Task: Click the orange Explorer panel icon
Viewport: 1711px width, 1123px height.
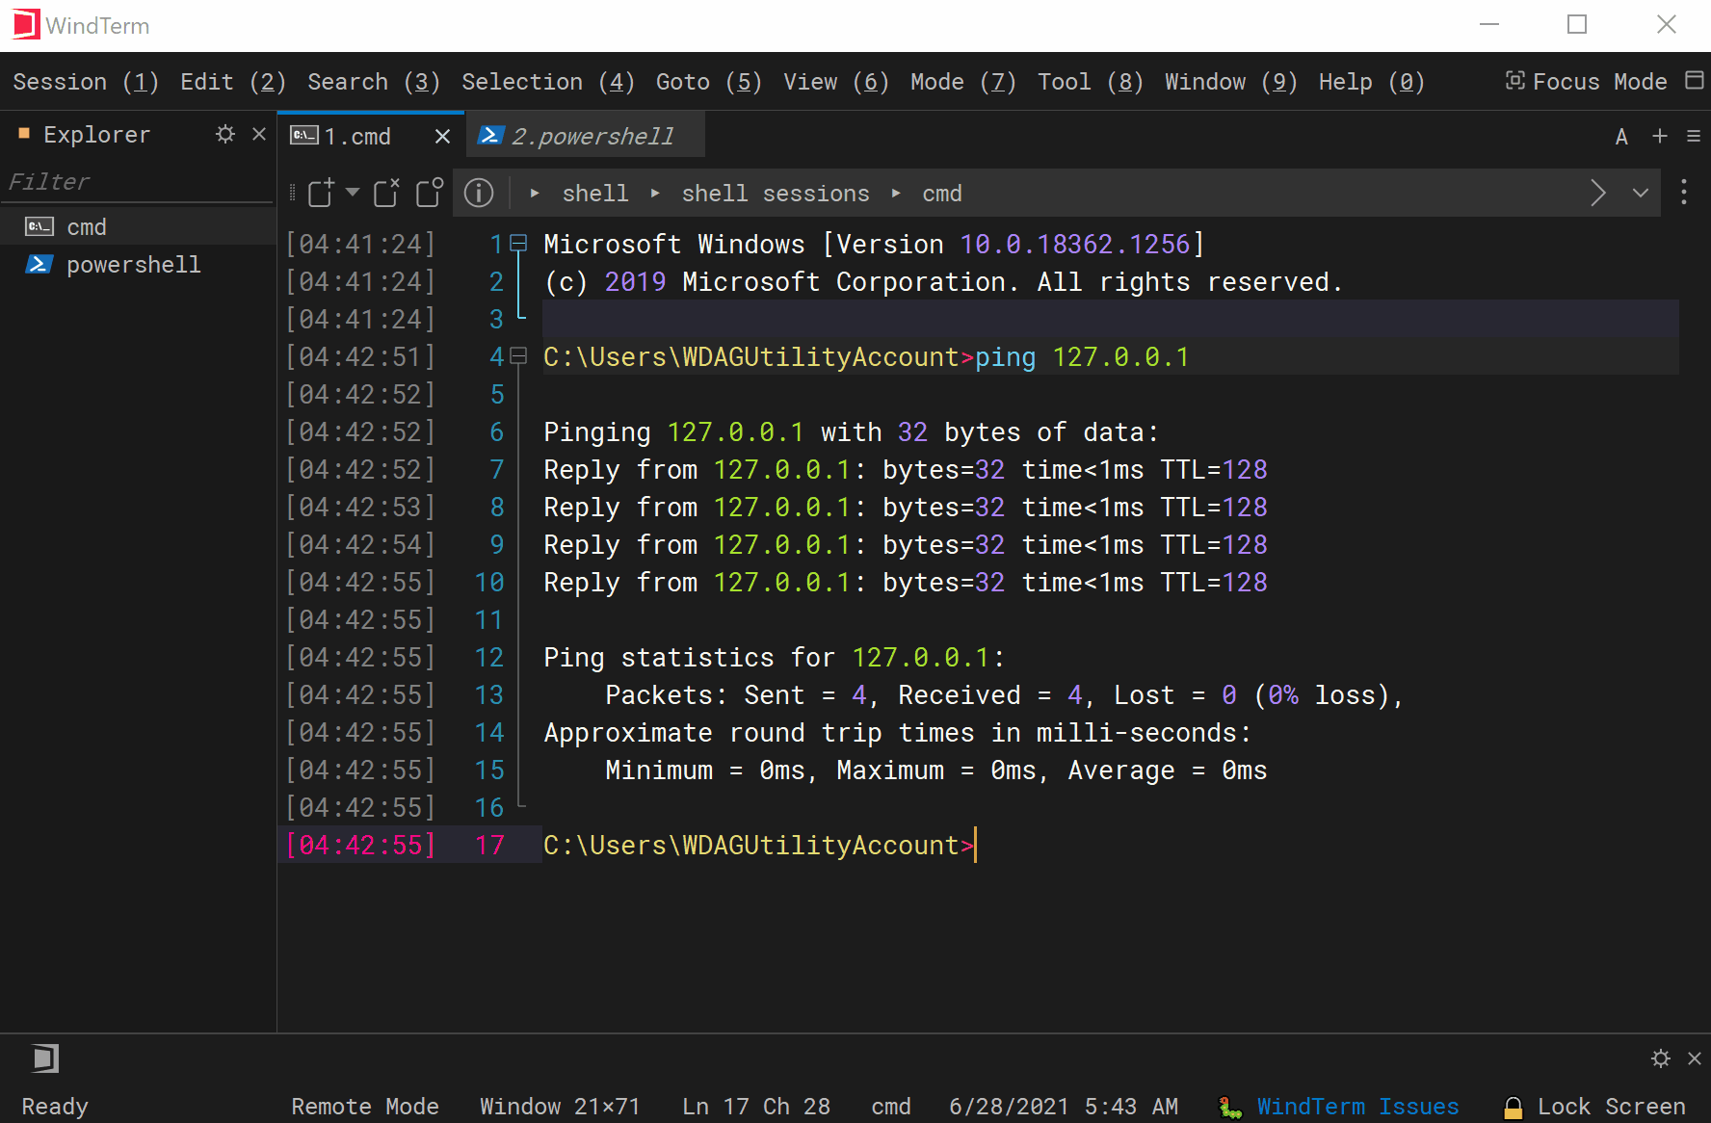Action: coord(24,134)
